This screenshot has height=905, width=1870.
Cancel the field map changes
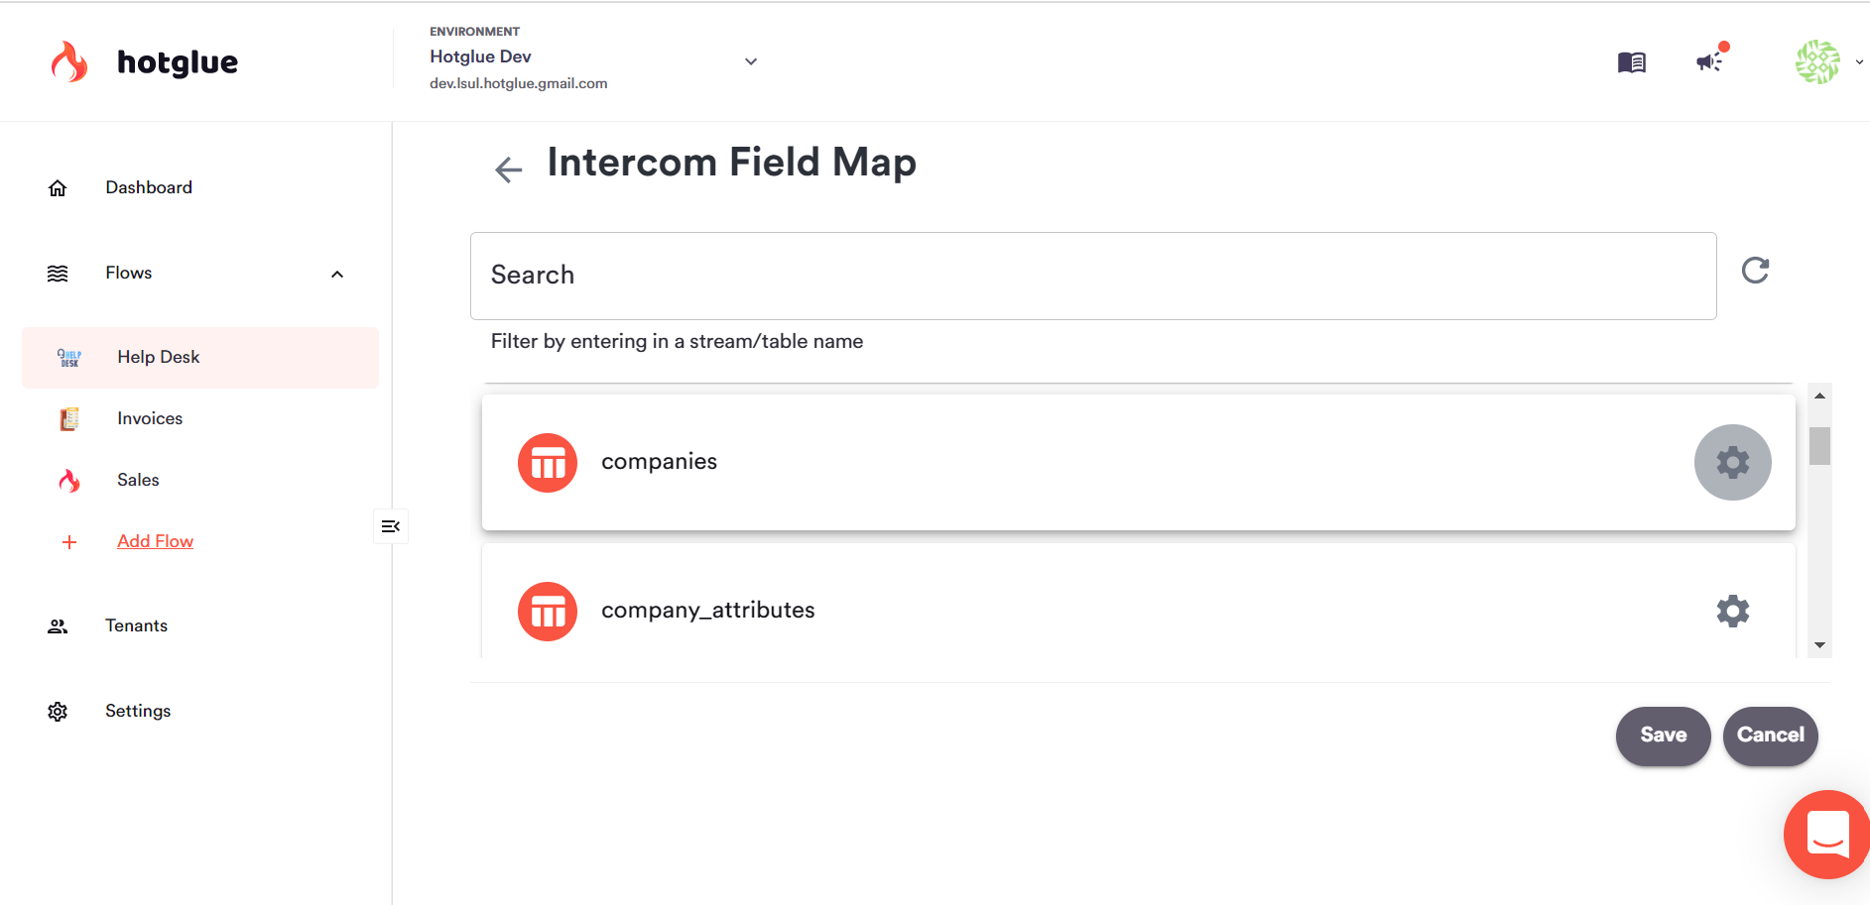coord(1770,735)
